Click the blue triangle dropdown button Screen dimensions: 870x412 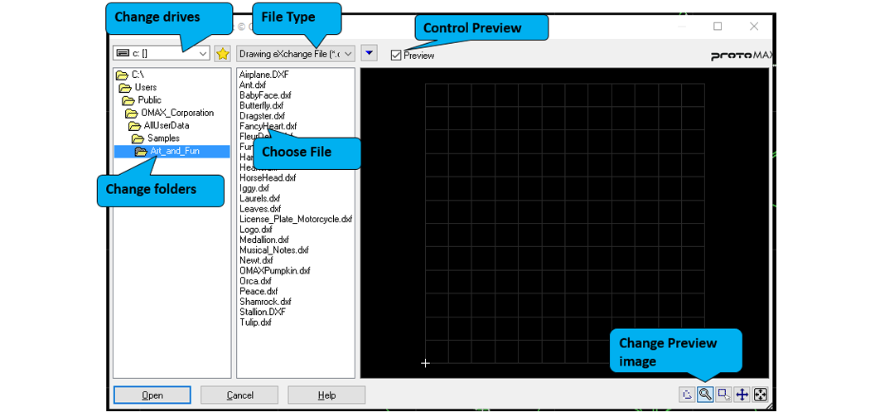370,53
